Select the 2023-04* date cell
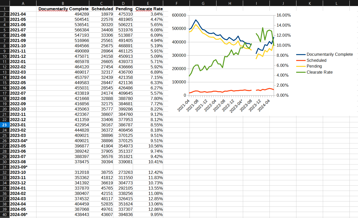 pos(23,141)
